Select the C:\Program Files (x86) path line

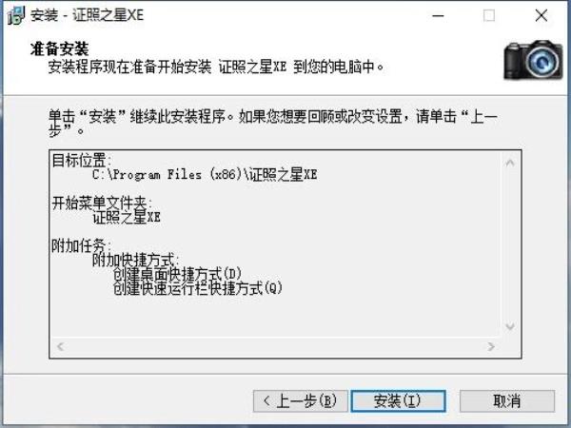(205, 175)
